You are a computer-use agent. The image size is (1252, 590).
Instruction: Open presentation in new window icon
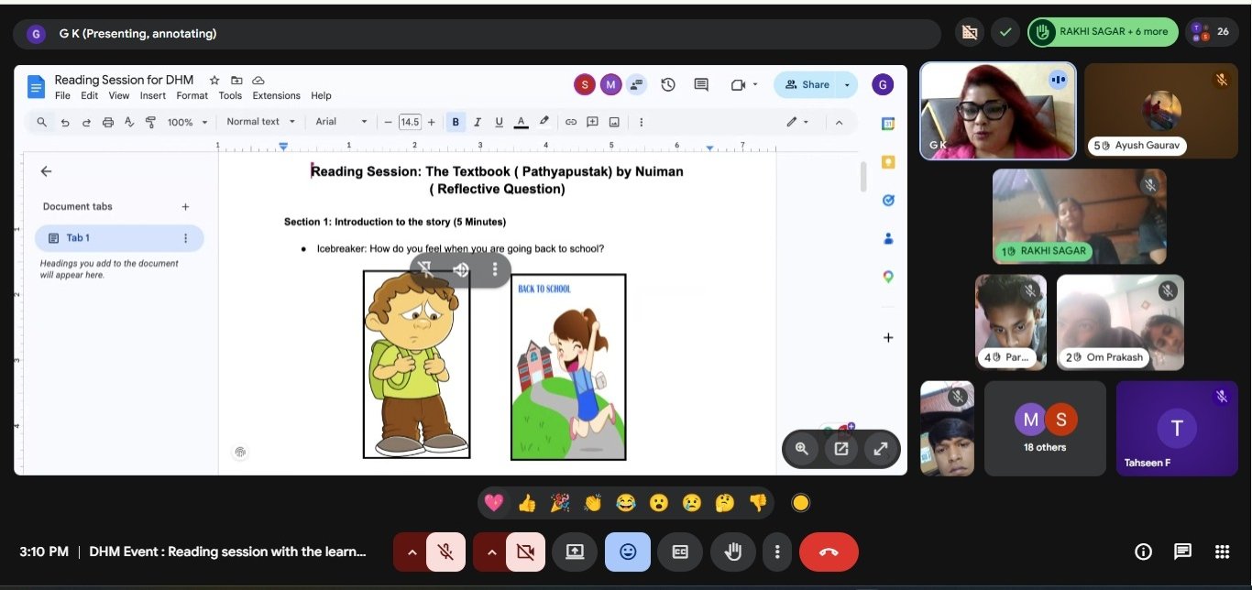click(x=841, y=448)
